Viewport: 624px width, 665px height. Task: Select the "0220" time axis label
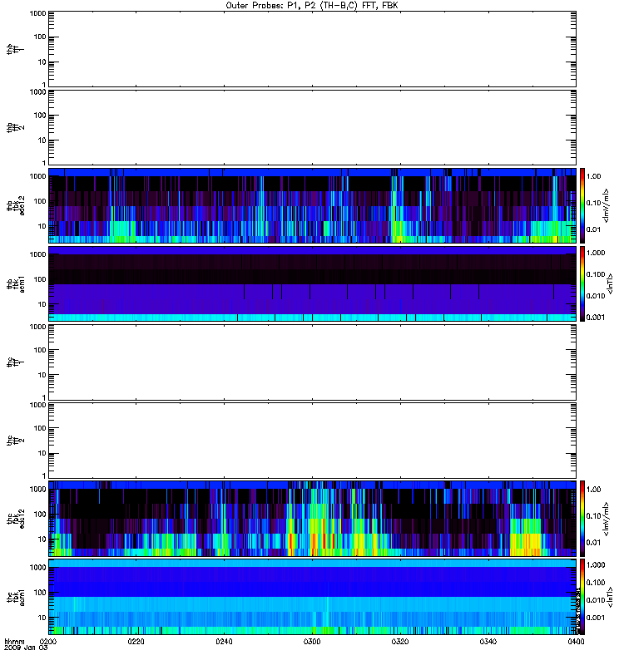click(136, 642)
